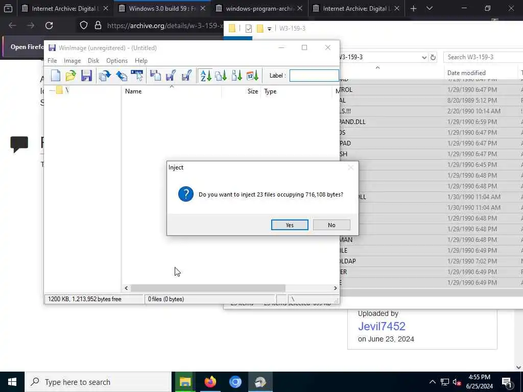Sort WinImage list by Type column header
Screen dimensions: 523x392
pyautogui.click(x=270, y=91)
